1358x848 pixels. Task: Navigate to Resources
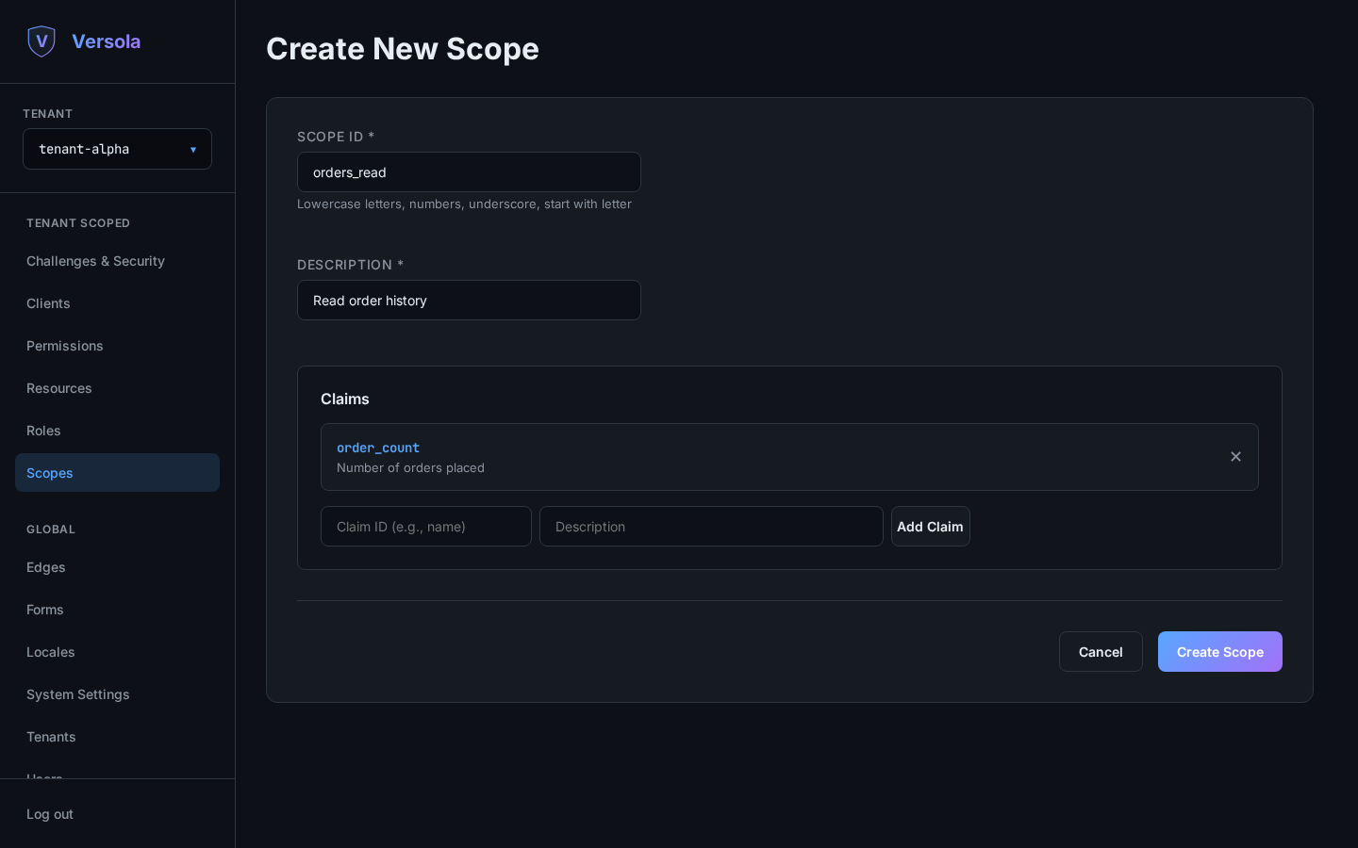pyautogui.click(x=117, y=388)
